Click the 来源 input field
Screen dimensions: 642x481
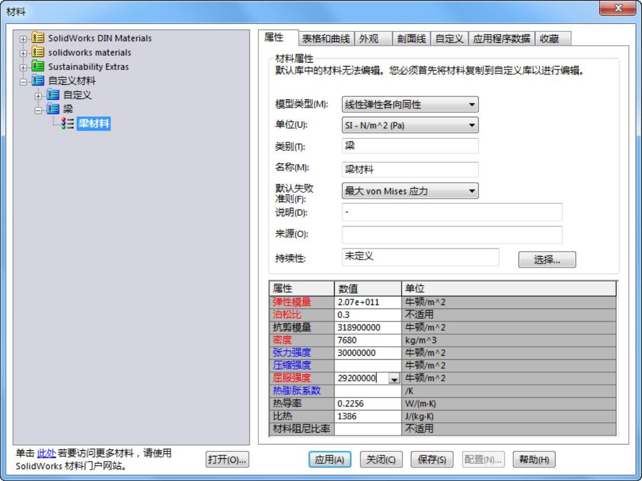click(x=452, y=235)
